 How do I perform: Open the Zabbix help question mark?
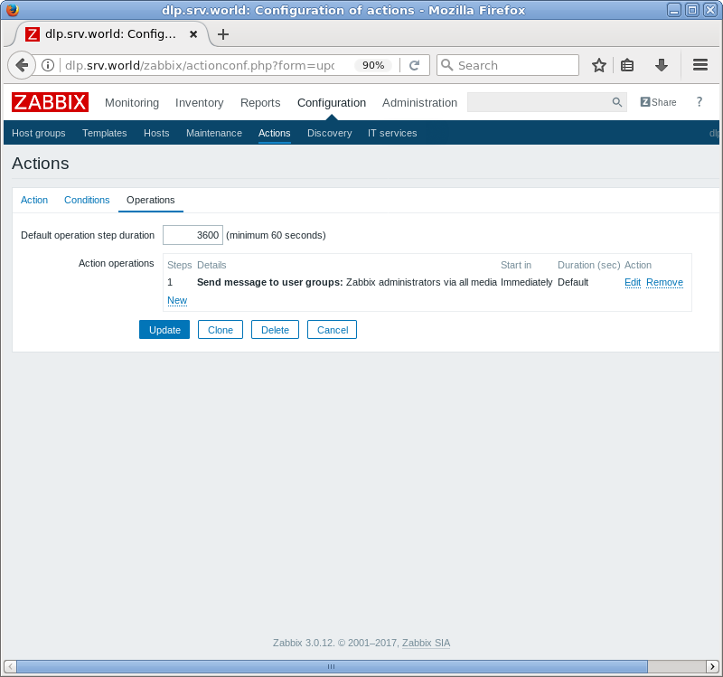pyautogui.click(x=699, y=102)
